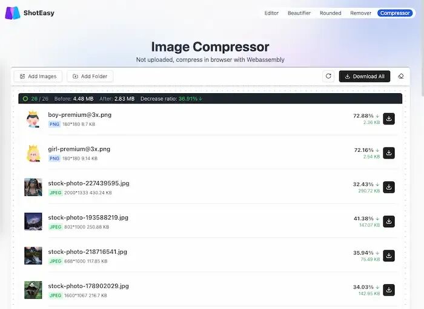Click the Add Folder button

[90, 76]
